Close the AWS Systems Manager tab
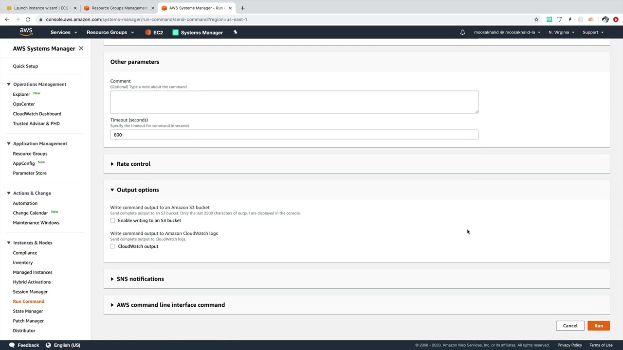 [x=230, y=8]
